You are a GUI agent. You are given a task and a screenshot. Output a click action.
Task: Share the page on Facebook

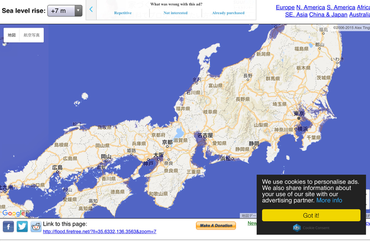(x=9, y=226)
